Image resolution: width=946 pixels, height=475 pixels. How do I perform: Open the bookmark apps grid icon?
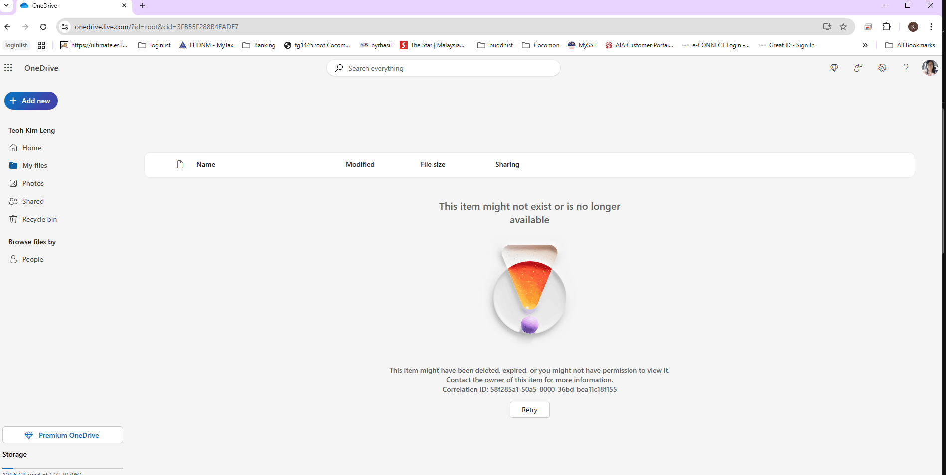(x=41, y=45)
